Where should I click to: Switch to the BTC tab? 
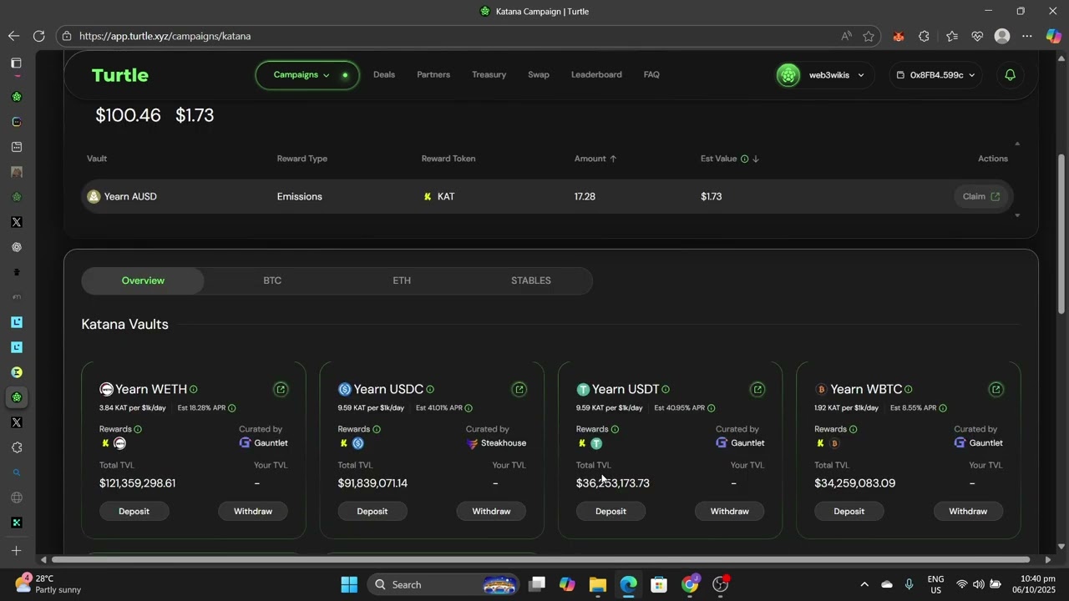click(272, 280)
